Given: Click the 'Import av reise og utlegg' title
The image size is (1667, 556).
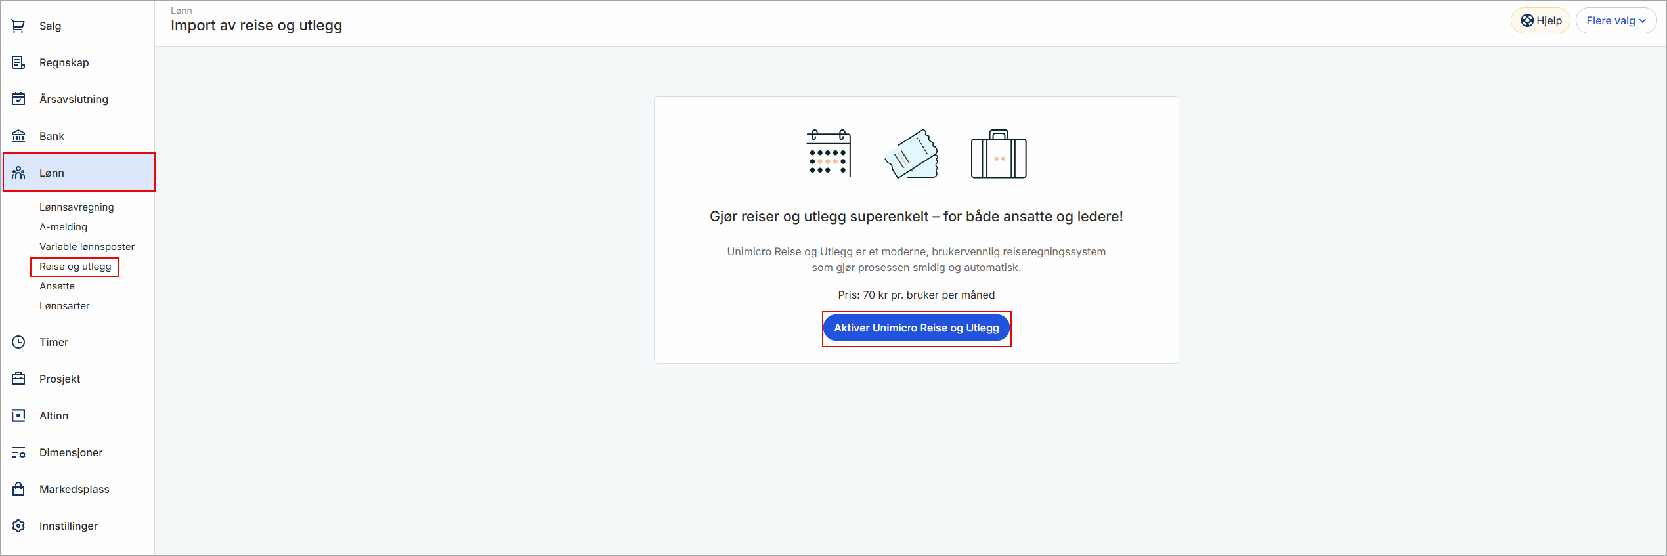Looking at the screenshot, I should (x=256, y=26).
